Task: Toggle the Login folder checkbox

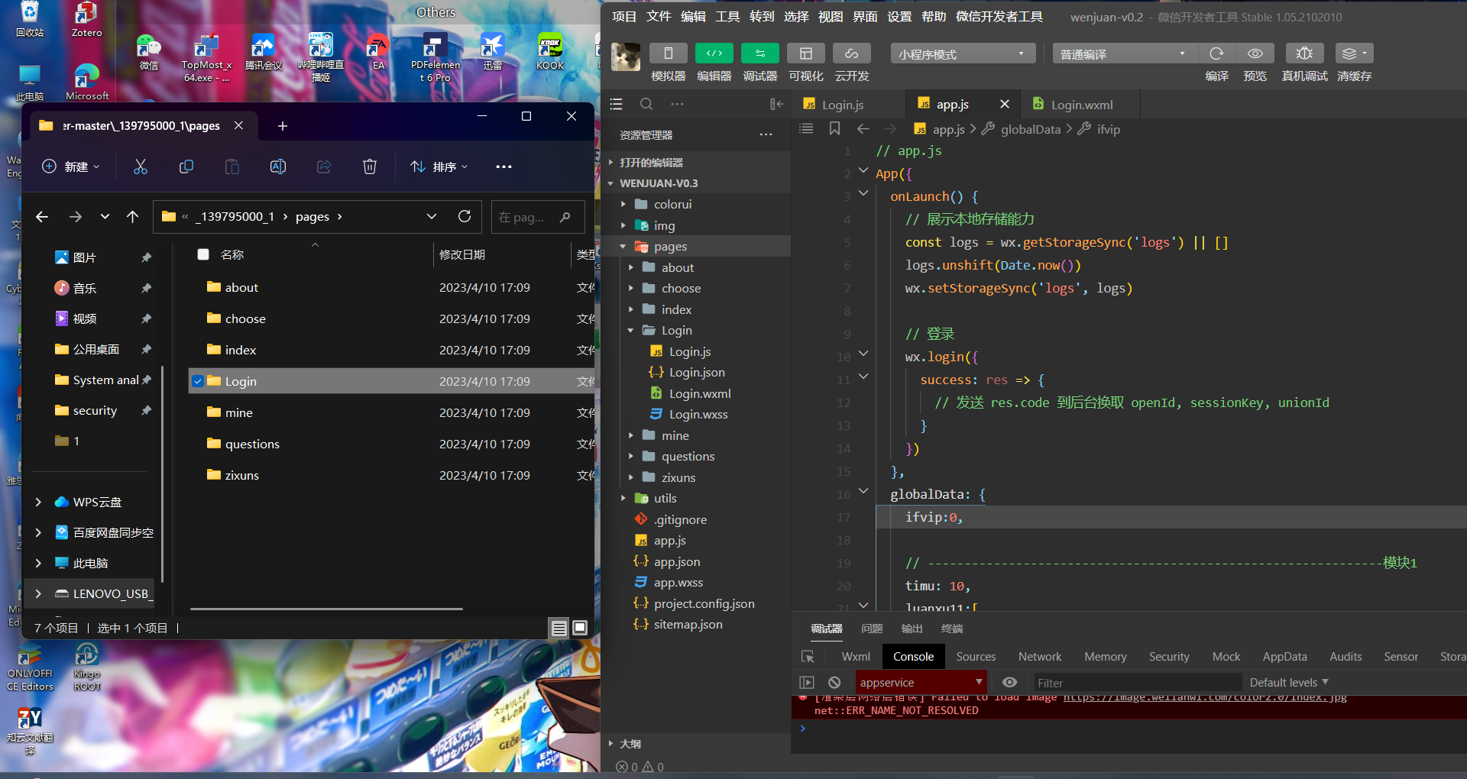Action: click(x=198, y=381)
